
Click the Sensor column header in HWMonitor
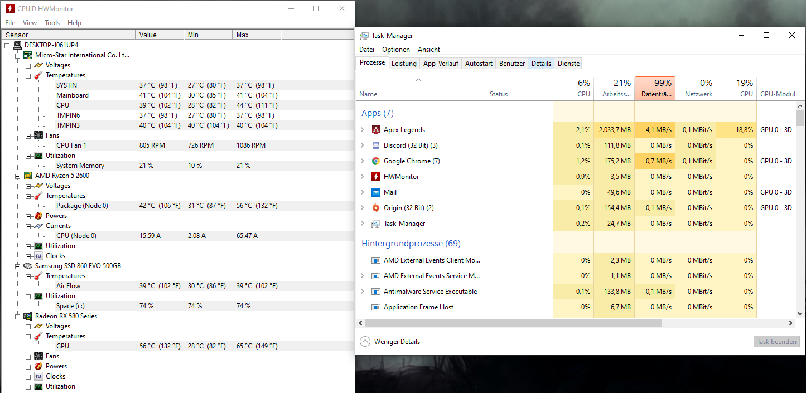[x=68, y=35]
